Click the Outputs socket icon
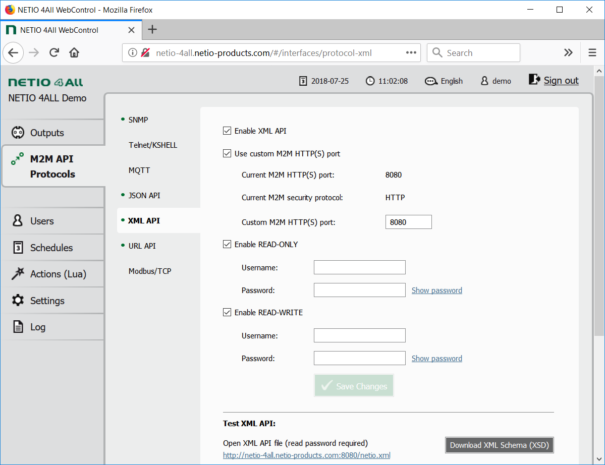This screenshot has width=605, height=465. pyautogui.click(x=18, y=132)
